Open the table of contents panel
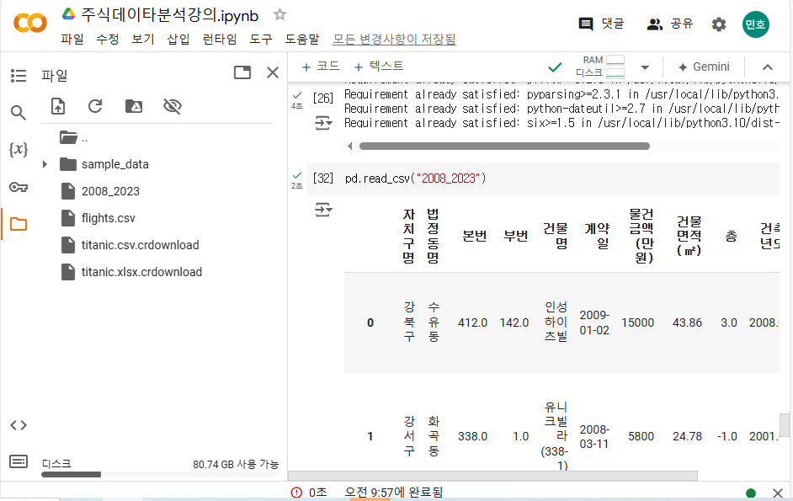 pos(19,76)
